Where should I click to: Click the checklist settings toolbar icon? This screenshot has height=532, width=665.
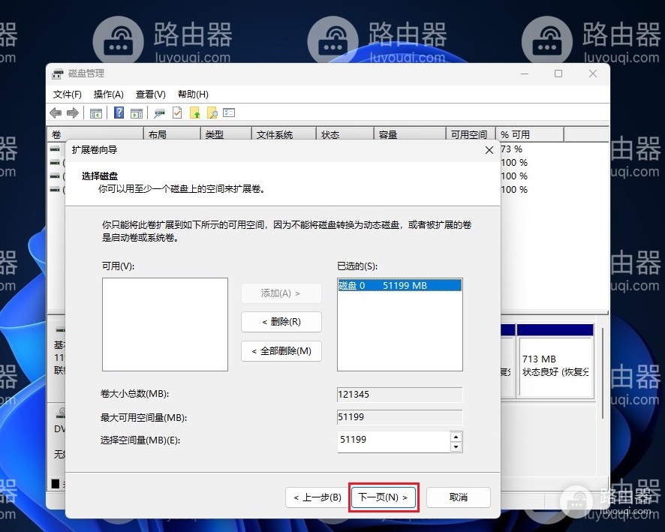[x=229, y=113]
